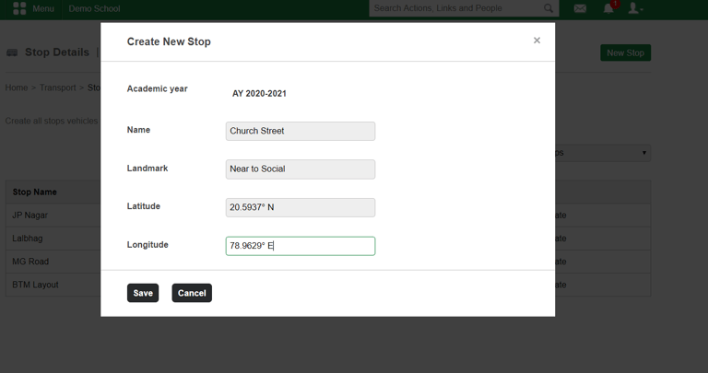Screen dimensions: 708x373
Task: Click the Stop Details bus icon
Action: pyautogui.click(x=12, y=52)
